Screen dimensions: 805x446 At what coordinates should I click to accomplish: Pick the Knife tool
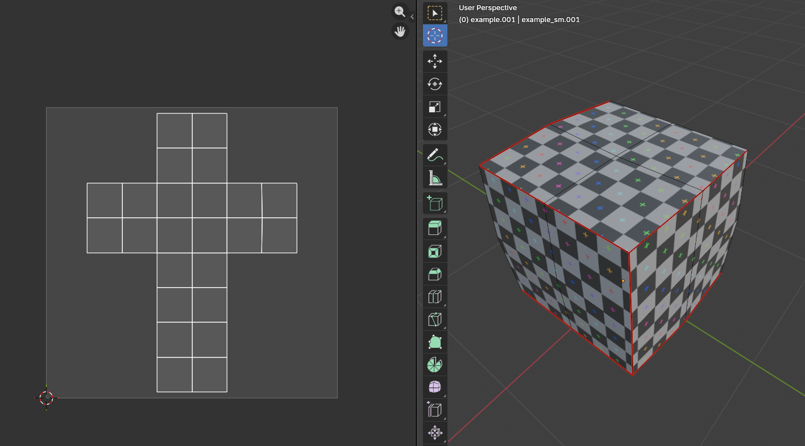(435, 319)
